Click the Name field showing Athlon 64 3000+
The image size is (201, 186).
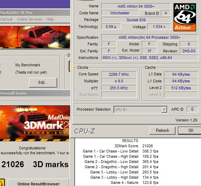point(136,6)
